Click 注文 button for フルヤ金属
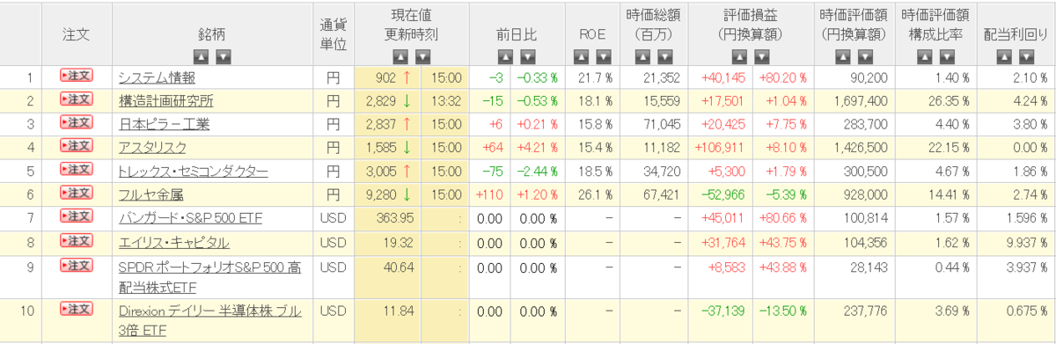The width and height of the screenshot is (1056, 344). point(76,192)
